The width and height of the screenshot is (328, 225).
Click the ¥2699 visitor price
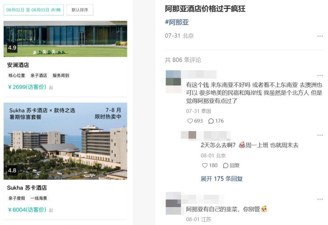(x=27, y=87)
